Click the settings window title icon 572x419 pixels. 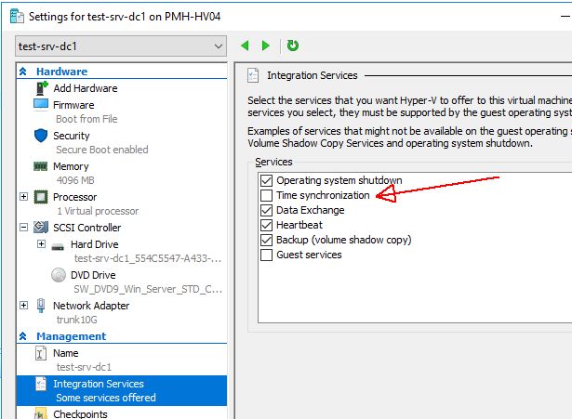pos(17,16)
